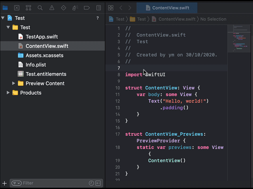Screen dimensions: 253x189
Task: Collapse the Test project root
Action: point(3,18)
